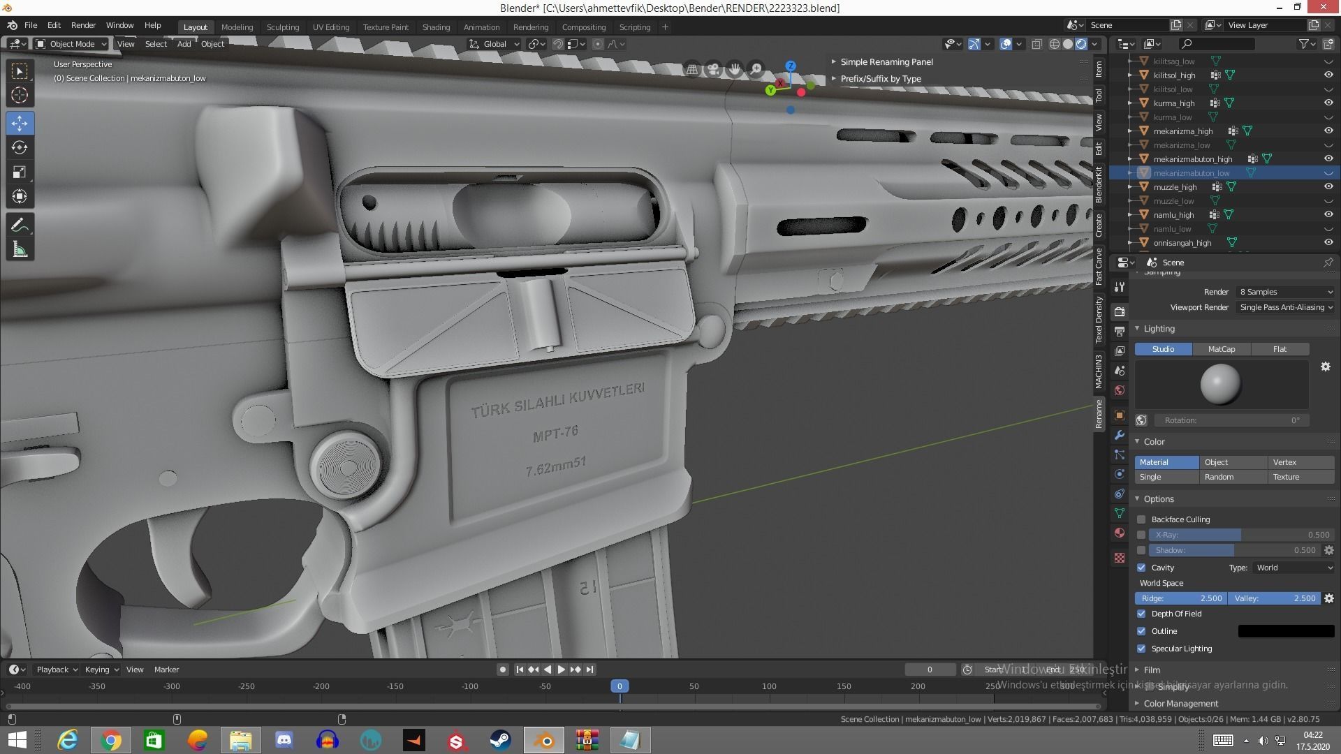Open Cavity Type World dropdown
This screenshot has width=1341, height=754.
[1294, 568]
